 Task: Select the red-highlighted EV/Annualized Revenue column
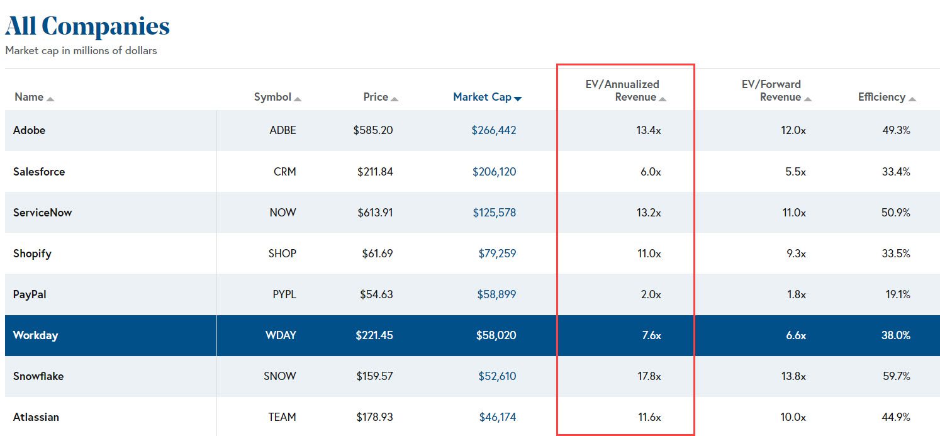(x=625, y=252)
